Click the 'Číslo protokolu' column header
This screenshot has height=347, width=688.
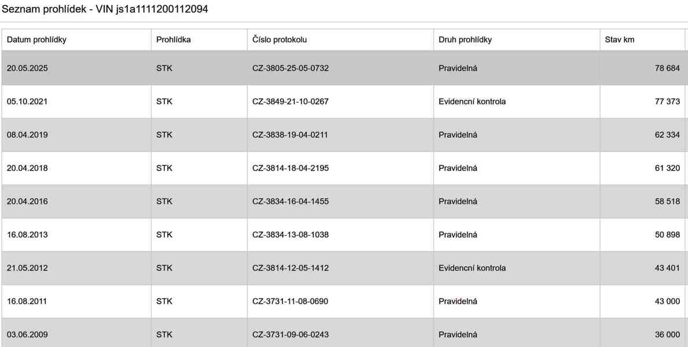279,40
